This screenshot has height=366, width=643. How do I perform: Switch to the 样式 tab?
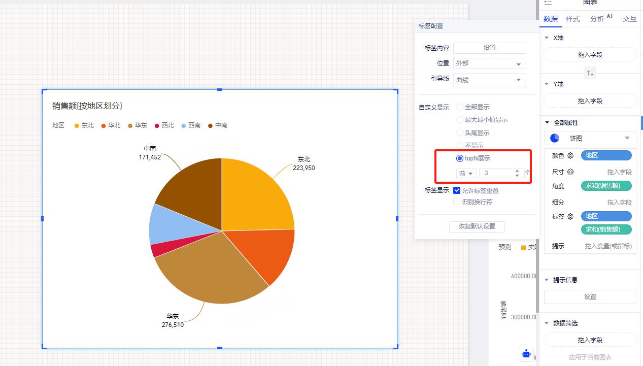[x=573, y=19]
